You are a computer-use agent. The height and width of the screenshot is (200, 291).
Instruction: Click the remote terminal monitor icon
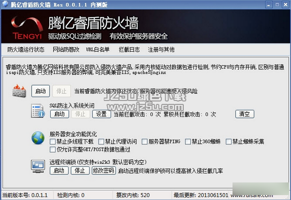coord(38,166)
